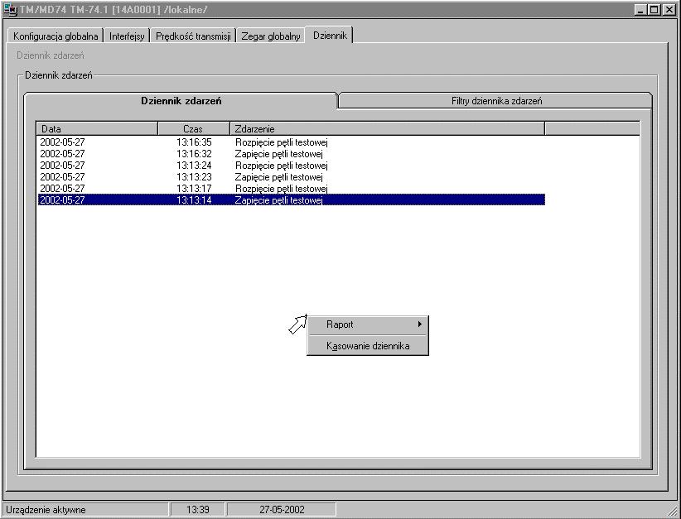Select the Zegar globalny tab
681x519 pixels.
[271, 36]
